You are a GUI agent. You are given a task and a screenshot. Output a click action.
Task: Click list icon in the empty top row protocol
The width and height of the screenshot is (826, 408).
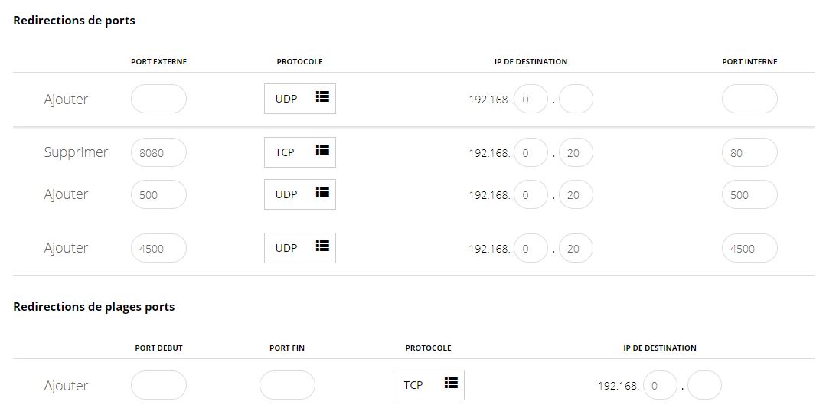(322, 98)
